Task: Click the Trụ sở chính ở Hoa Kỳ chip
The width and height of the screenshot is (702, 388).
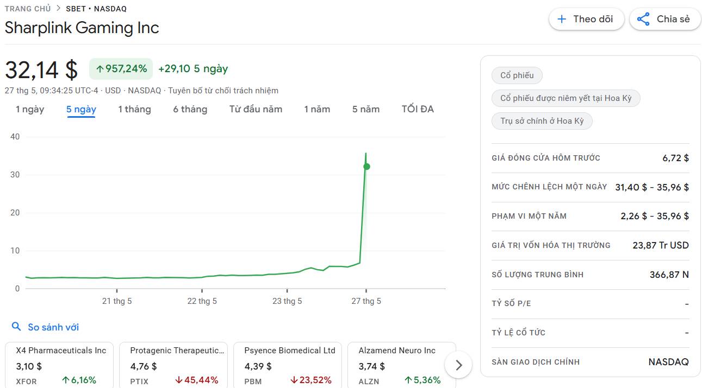Action: pyautogui.click(x=542, y=121)
